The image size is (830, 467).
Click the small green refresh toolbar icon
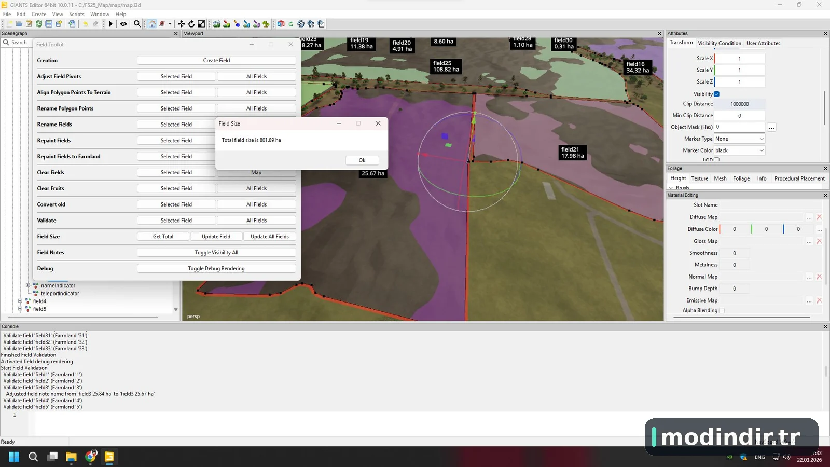click(x=291, y=24)
